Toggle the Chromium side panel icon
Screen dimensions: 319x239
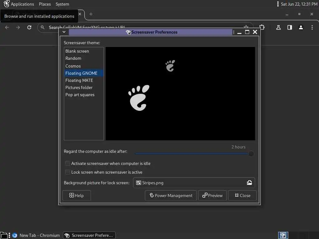(x=290, y=27)
